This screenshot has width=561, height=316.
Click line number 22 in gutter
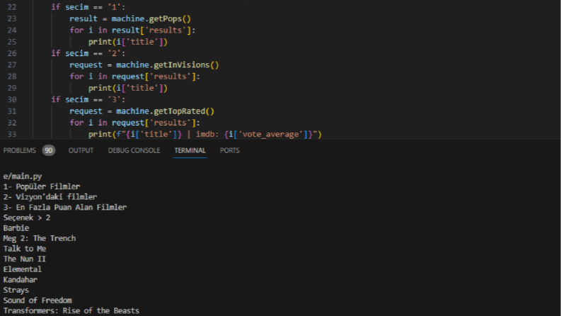(x=12, y=7)
